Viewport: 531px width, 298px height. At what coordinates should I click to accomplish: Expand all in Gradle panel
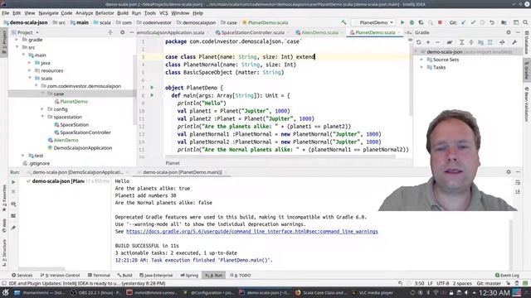pyautogui.click(x=461, y=42)
